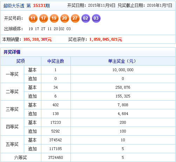Click the first prize amount 10,000,000
Viewport: 176px width, 162px height.
(123, 70)
